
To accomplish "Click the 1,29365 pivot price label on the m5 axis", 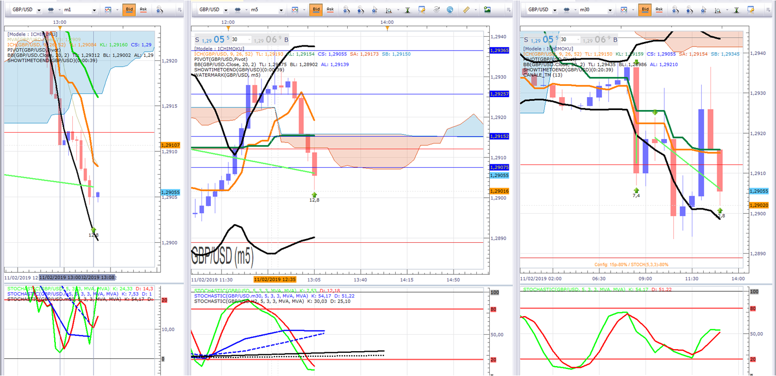I will [499, 51].
